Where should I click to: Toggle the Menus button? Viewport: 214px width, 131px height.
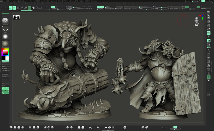coord(203,1)
